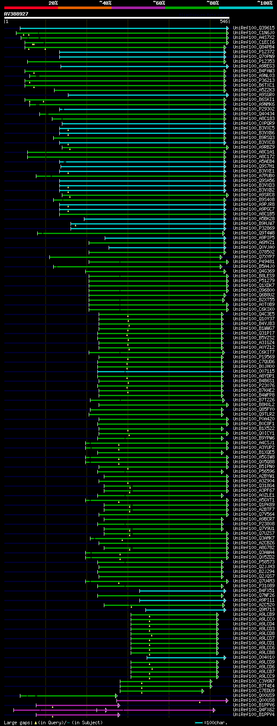Select the UniRef100_C6KIT7 label
The width and height of the screenshot is (277, 726).
pos(254,352)
